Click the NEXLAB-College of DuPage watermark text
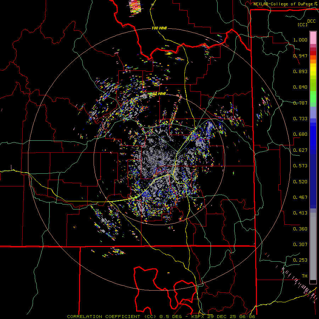This screenshot has height=319, width=319. click(284, 4)
